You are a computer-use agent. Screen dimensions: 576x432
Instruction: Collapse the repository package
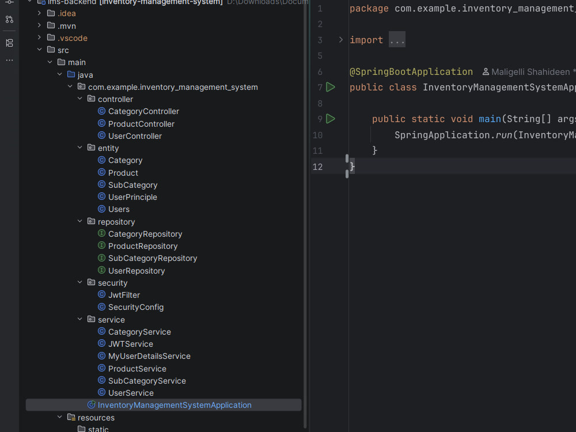pyautogui.click(x=79, y=222)
